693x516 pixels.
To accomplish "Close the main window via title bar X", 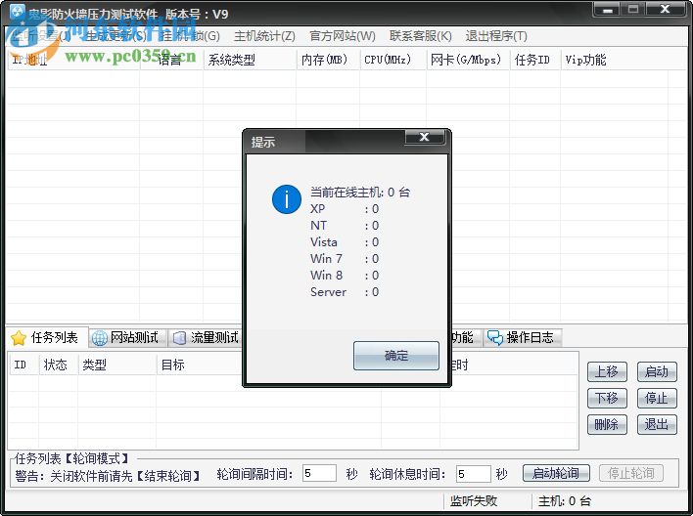I will coord(665,9).
